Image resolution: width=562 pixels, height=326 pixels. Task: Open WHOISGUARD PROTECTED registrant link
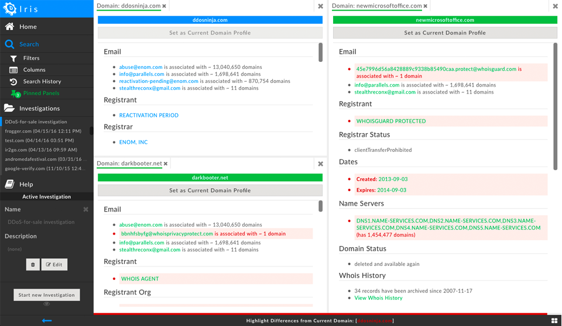click(390, 121)
